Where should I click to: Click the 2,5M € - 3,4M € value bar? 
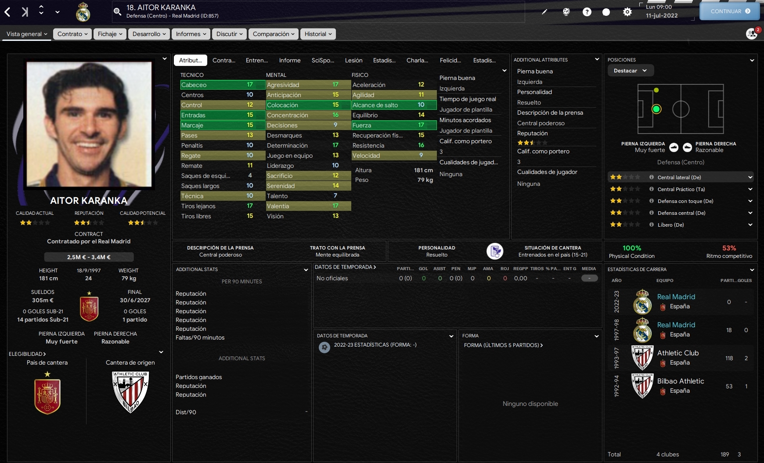click(89, 257)
